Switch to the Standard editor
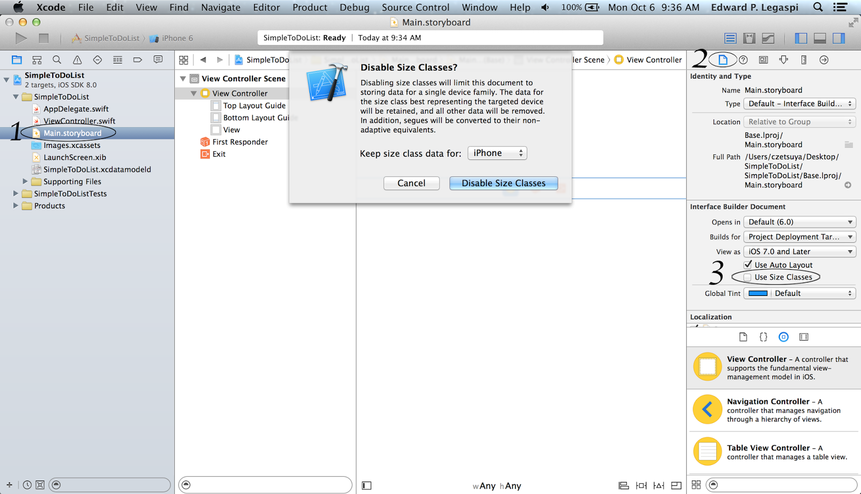Image resolution: width=861 pixels, height=494 pixels. coord(730,38)
